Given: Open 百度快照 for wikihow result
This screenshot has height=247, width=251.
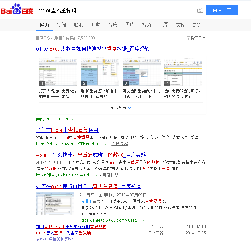Looking at the screenshot, I should (120, 144).
